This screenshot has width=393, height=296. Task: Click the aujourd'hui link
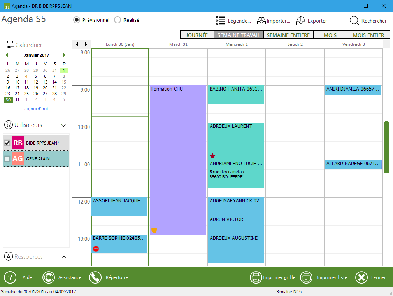[36, 109]
